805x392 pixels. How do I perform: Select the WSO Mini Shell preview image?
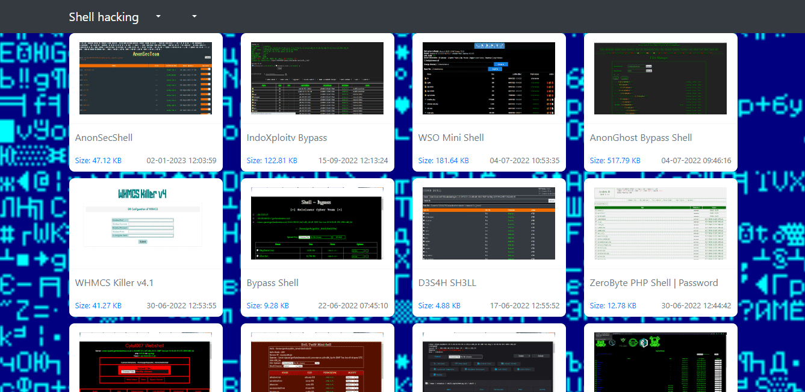(489, 78)
